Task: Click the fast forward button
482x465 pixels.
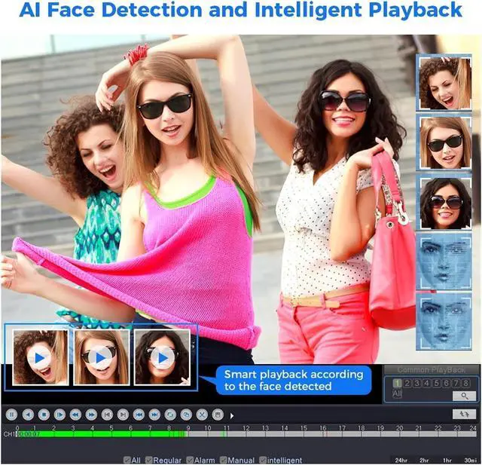Action: pyautogui.click(x=91, y=415)
